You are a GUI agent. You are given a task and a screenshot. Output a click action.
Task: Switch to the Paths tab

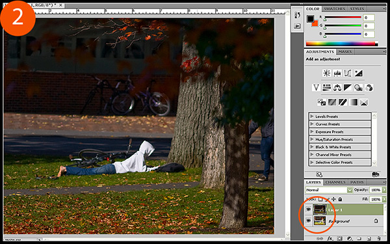(x=357, y=182)
